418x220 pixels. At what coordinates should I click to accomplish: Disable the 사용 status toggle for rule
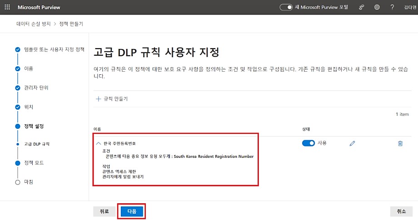point(309,143)
